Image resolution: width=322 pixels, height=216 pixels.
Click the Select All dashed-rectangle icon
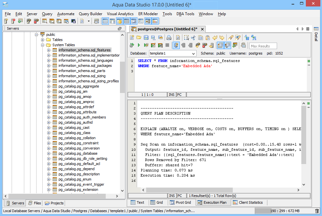pyautogui.click(x=186, y=37)
